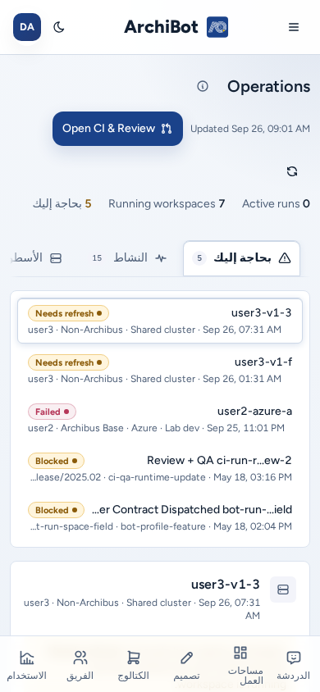Click Blocked badge on Contract Dispatched row

[56, 510]
